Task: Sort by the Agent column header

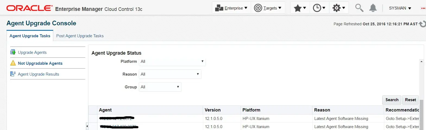Action: tap(150, 110)
